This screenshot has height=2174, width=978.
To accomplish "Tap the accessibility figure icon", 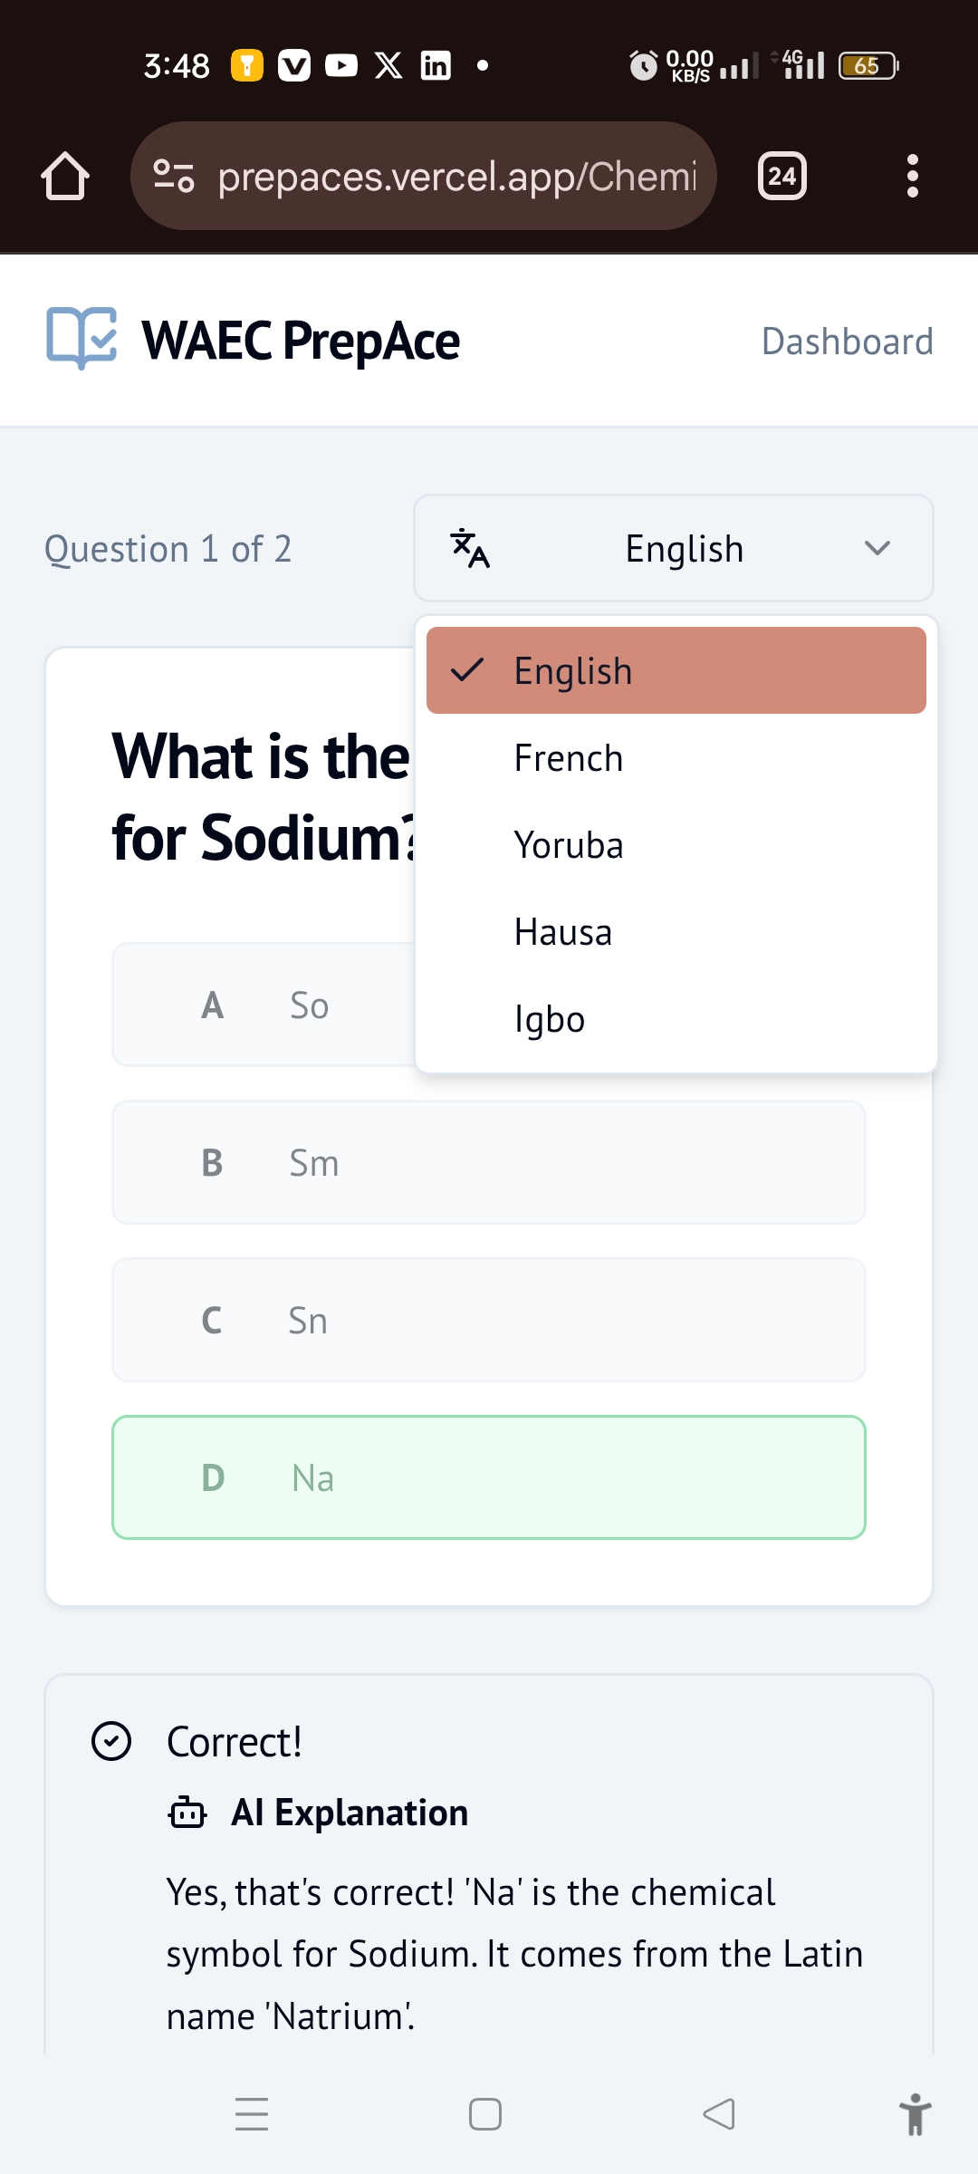I will click(x=915, y=2114).
